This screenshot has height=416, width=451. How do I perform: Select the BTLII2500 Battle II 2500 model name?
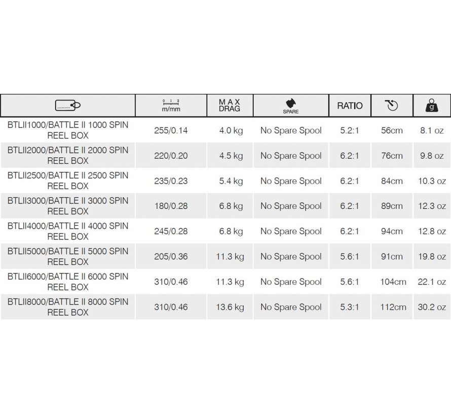click(68, 181)
